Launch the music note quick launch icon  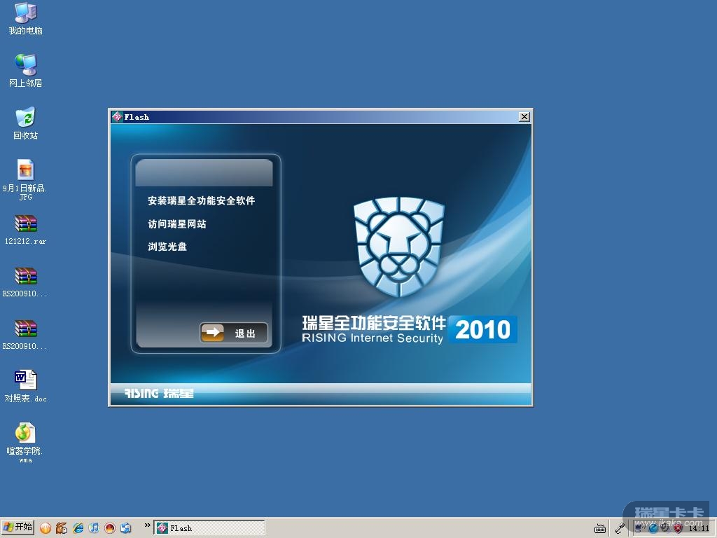(x=94, y=528)
